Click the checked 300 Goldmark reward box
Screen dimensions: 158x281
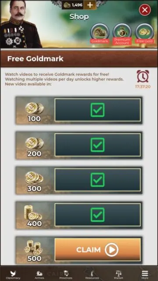[97, 180]
